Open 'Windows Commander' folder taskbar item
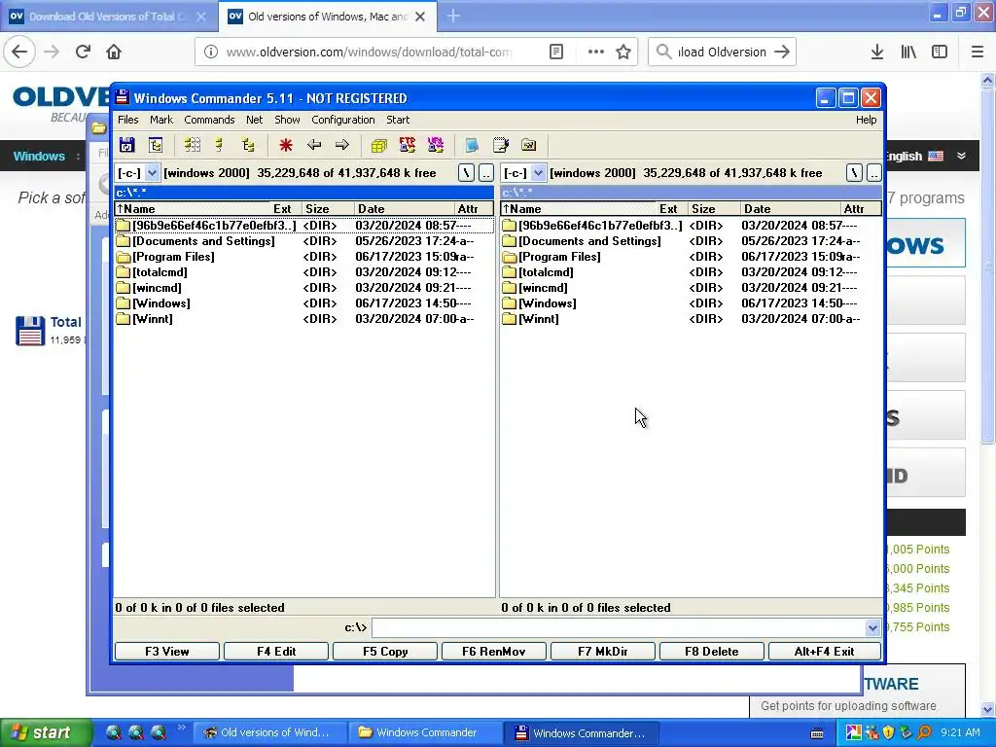The height and width of the screenshot is (747, 996). pyautogui.click(x=426, y=732)
